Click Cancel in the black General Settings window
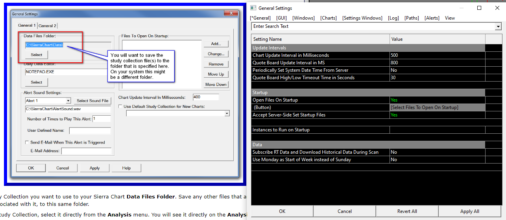Viewport: 506px width, 220px height. (x=345, y=211)
